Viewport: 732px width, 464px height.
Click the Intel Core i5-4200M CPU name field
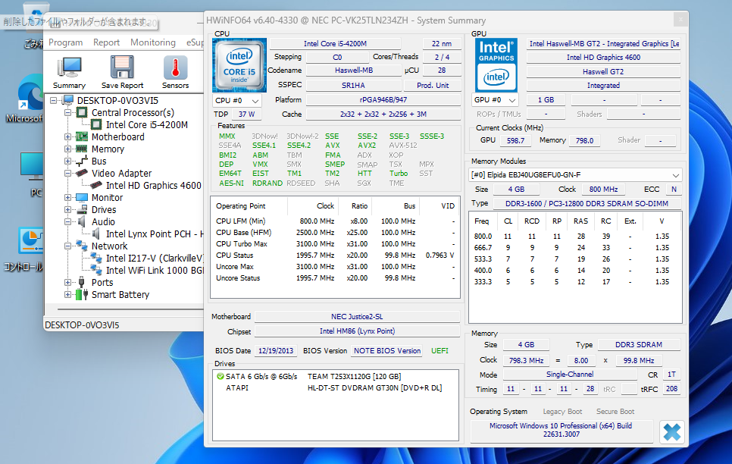coord(335,43)
